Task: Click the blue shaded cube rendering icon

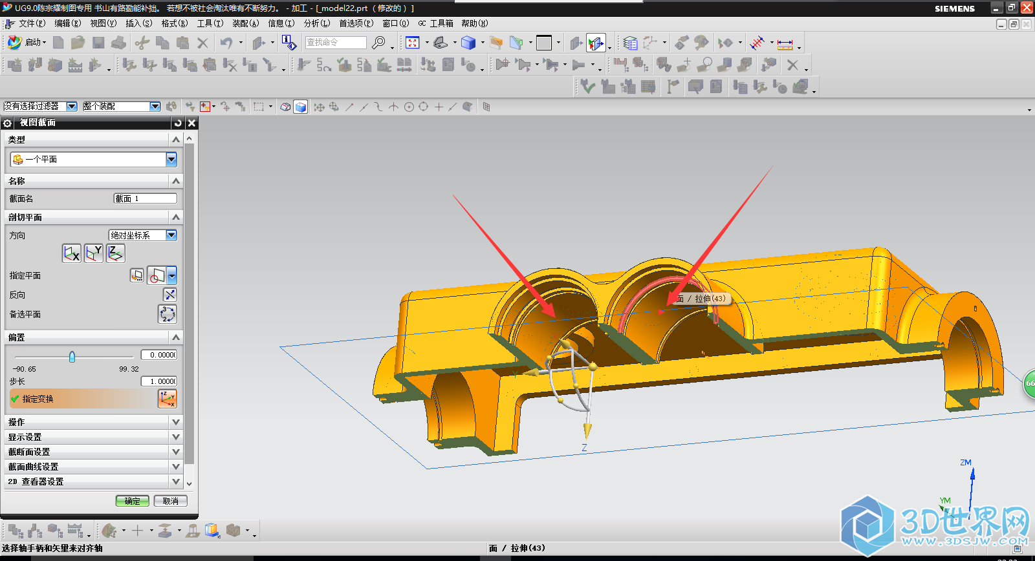Action: pos(468,43)
